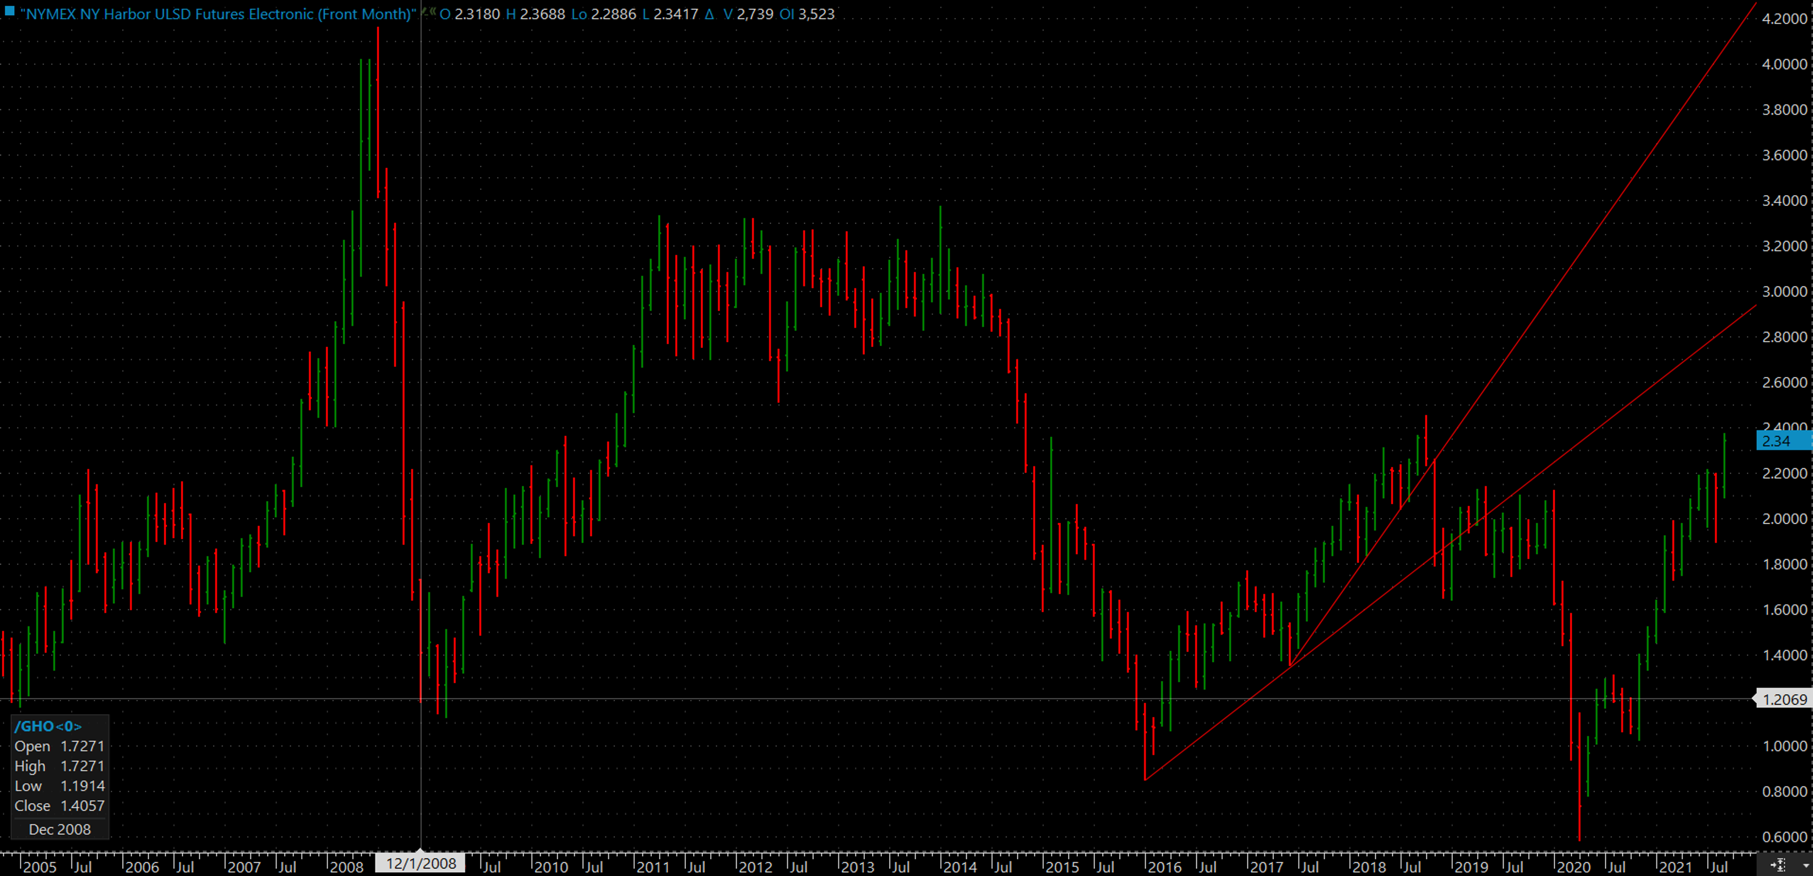Click the 3.0000 price axis label
The width and height of the screenshot is (1813, 876).
click(x=1784, y=291)
